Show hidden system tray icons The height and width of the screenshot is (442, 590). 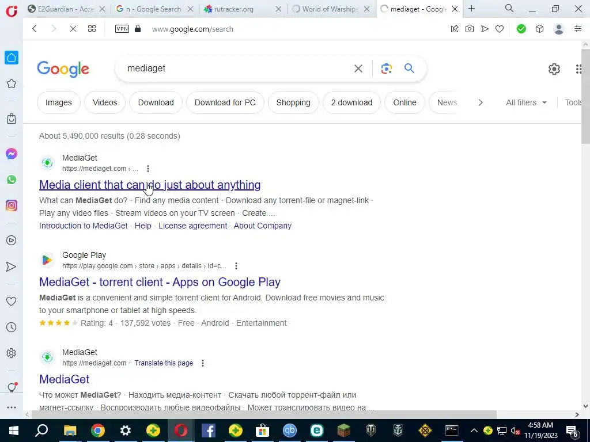[474, 430]
